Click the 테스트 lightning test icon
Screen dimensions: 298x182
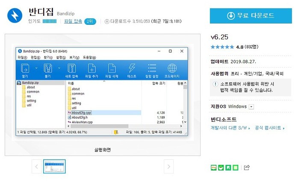[132, 68]
